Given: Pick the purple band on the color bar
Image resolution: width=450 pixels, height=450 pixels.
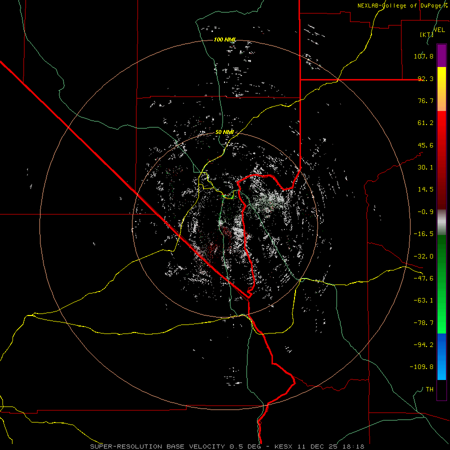Looking at the screenshot, I should 441,55.
